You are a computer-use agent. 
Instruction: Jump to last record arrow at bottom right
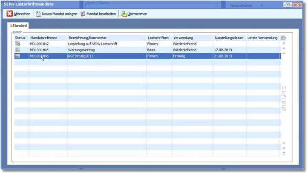pyautogui.click(x=284, y=154)
